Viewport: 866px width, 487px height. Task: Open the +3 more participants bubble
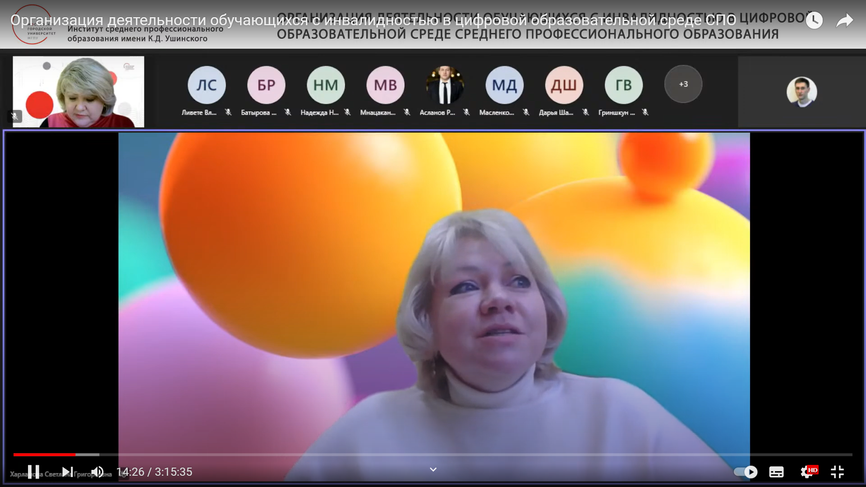(x=683, y=84)
